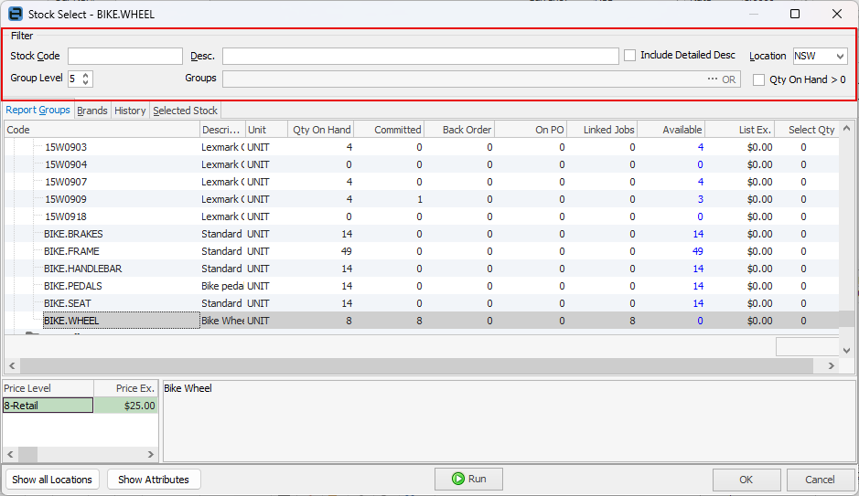Click stock grid scroll up arrow

coord(847,129)
